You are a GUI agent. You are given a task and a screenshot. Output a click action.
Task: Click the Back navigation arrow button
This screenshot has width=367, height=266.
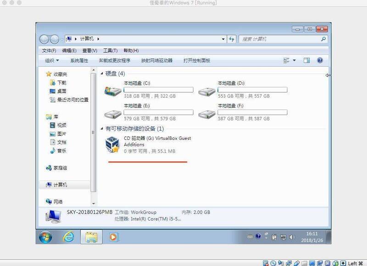pos(44,39)
